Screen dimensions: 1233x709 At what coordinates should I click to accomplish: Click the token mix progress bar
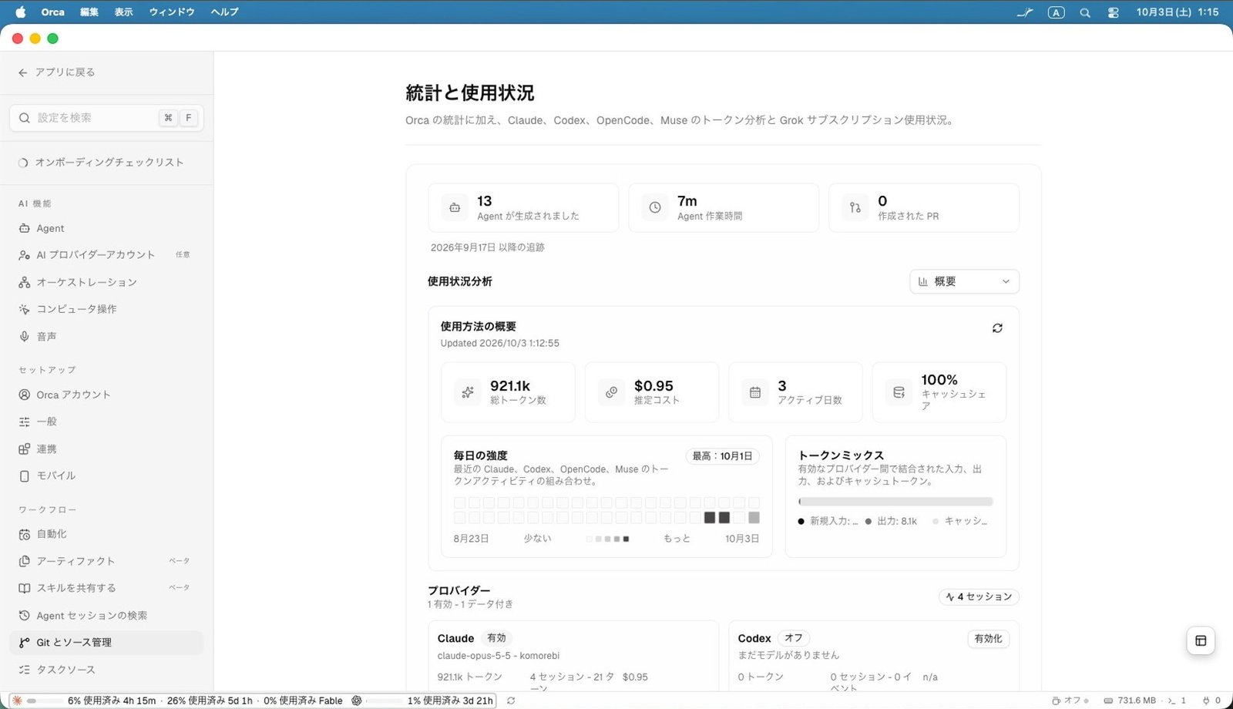pos(895,502)
